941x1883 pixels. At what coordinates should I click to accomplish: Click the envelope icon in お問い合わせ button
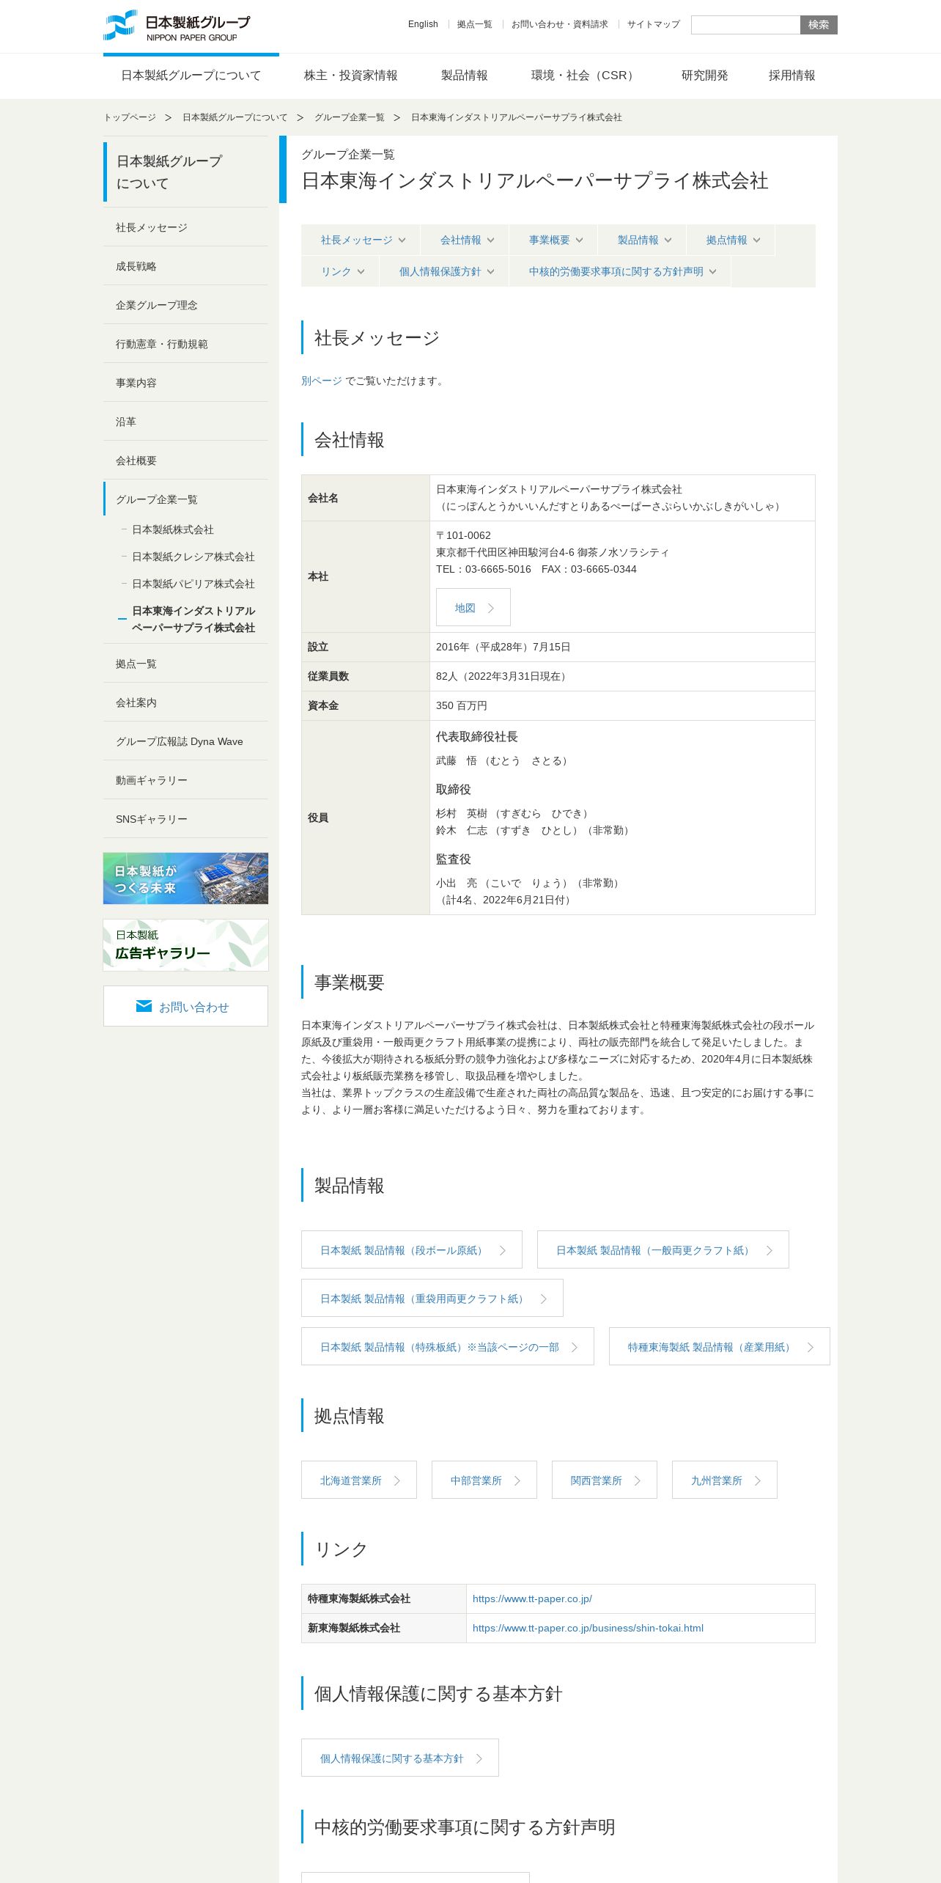(144, 1006)
